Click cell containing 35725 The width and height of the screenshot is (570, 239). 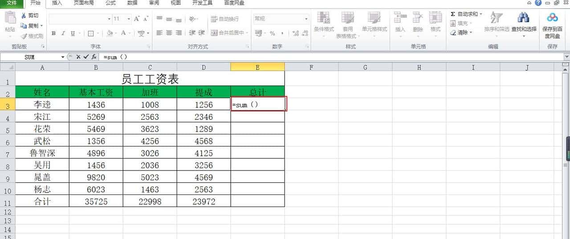96,201
